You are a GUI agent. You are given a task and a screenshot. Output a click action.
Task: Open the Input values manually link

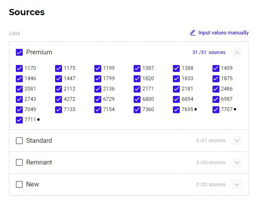point(223,33)
